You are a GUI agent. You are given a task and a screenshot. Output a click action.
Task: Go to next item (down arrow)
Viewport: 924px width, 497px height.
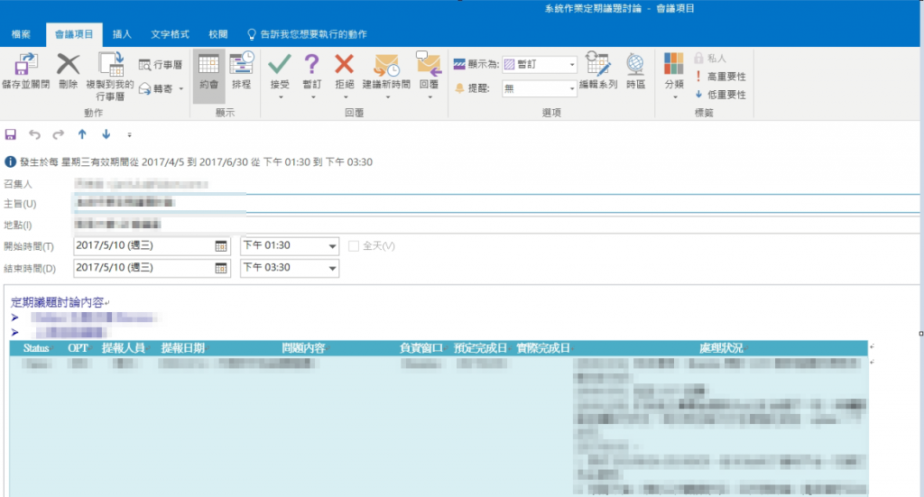(106, 134)
